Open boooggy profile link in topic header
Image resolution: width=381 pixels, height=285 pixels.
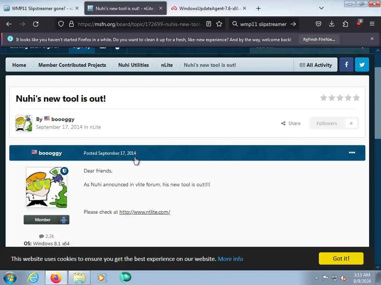tap(63, 119)
